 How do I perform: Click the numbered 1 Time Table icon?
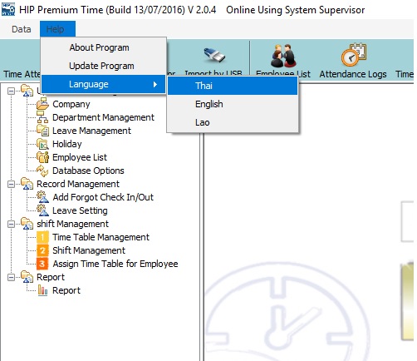pyautogui.click(x=42, y=237)
